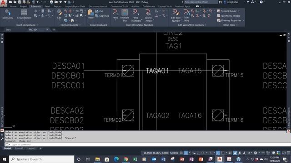Select the Wire insert tool

point(115,14)
